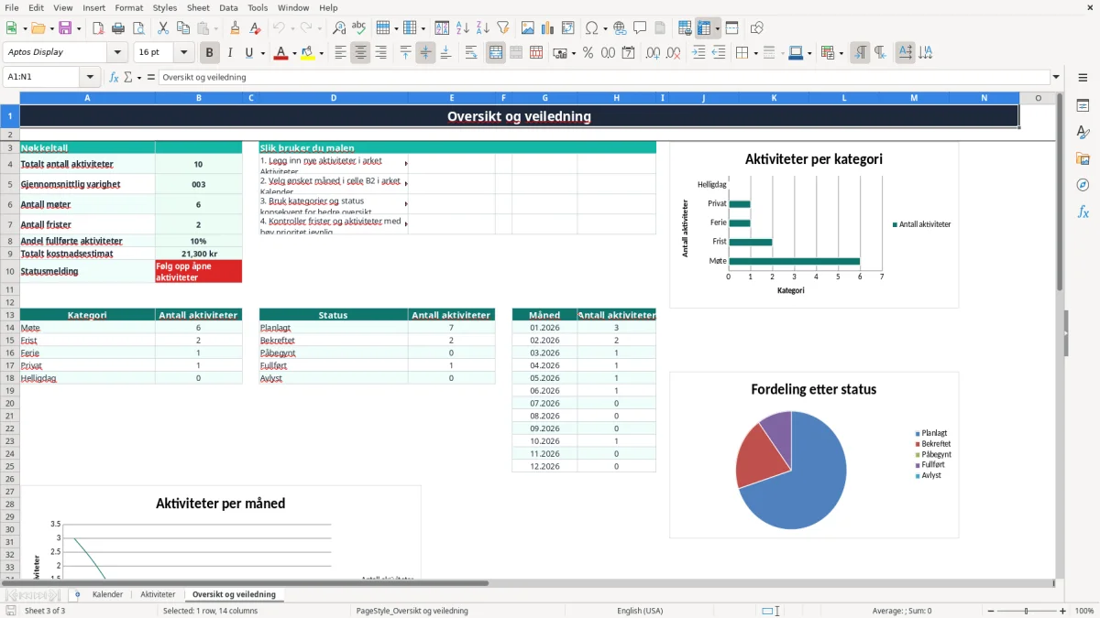Open the Background Color dropdown arrow
The height and width of the screenshot is (618, 1100).
tap(321, 53)
